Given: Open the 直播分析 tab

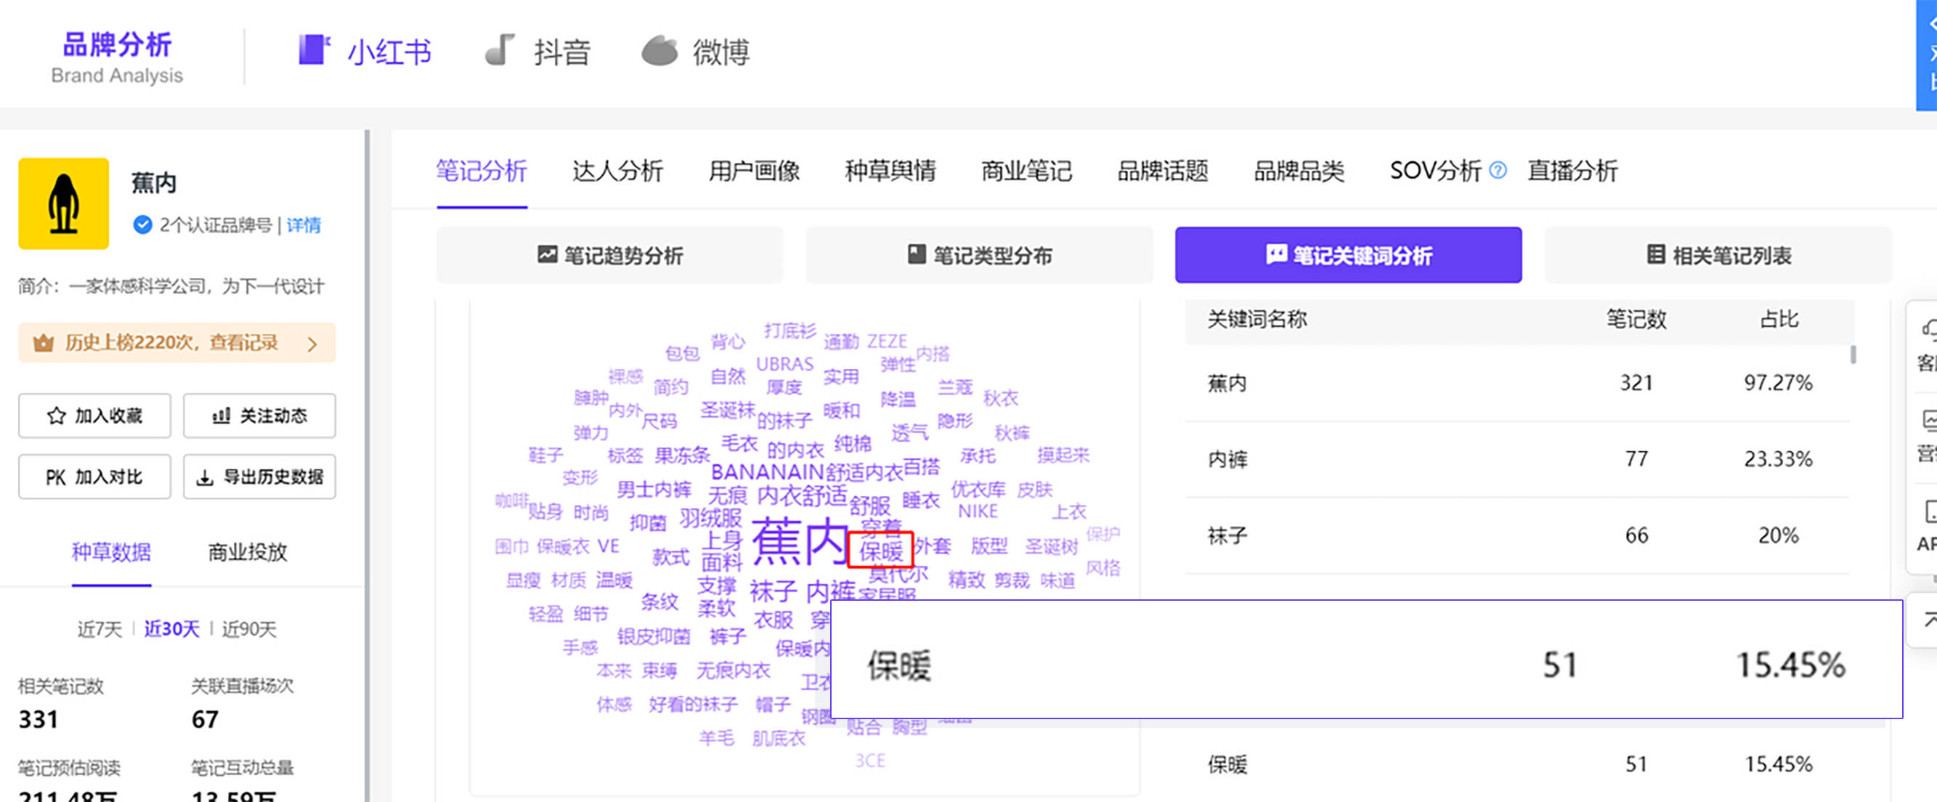Looking at the screenshot, I should tap(1572, 171).
